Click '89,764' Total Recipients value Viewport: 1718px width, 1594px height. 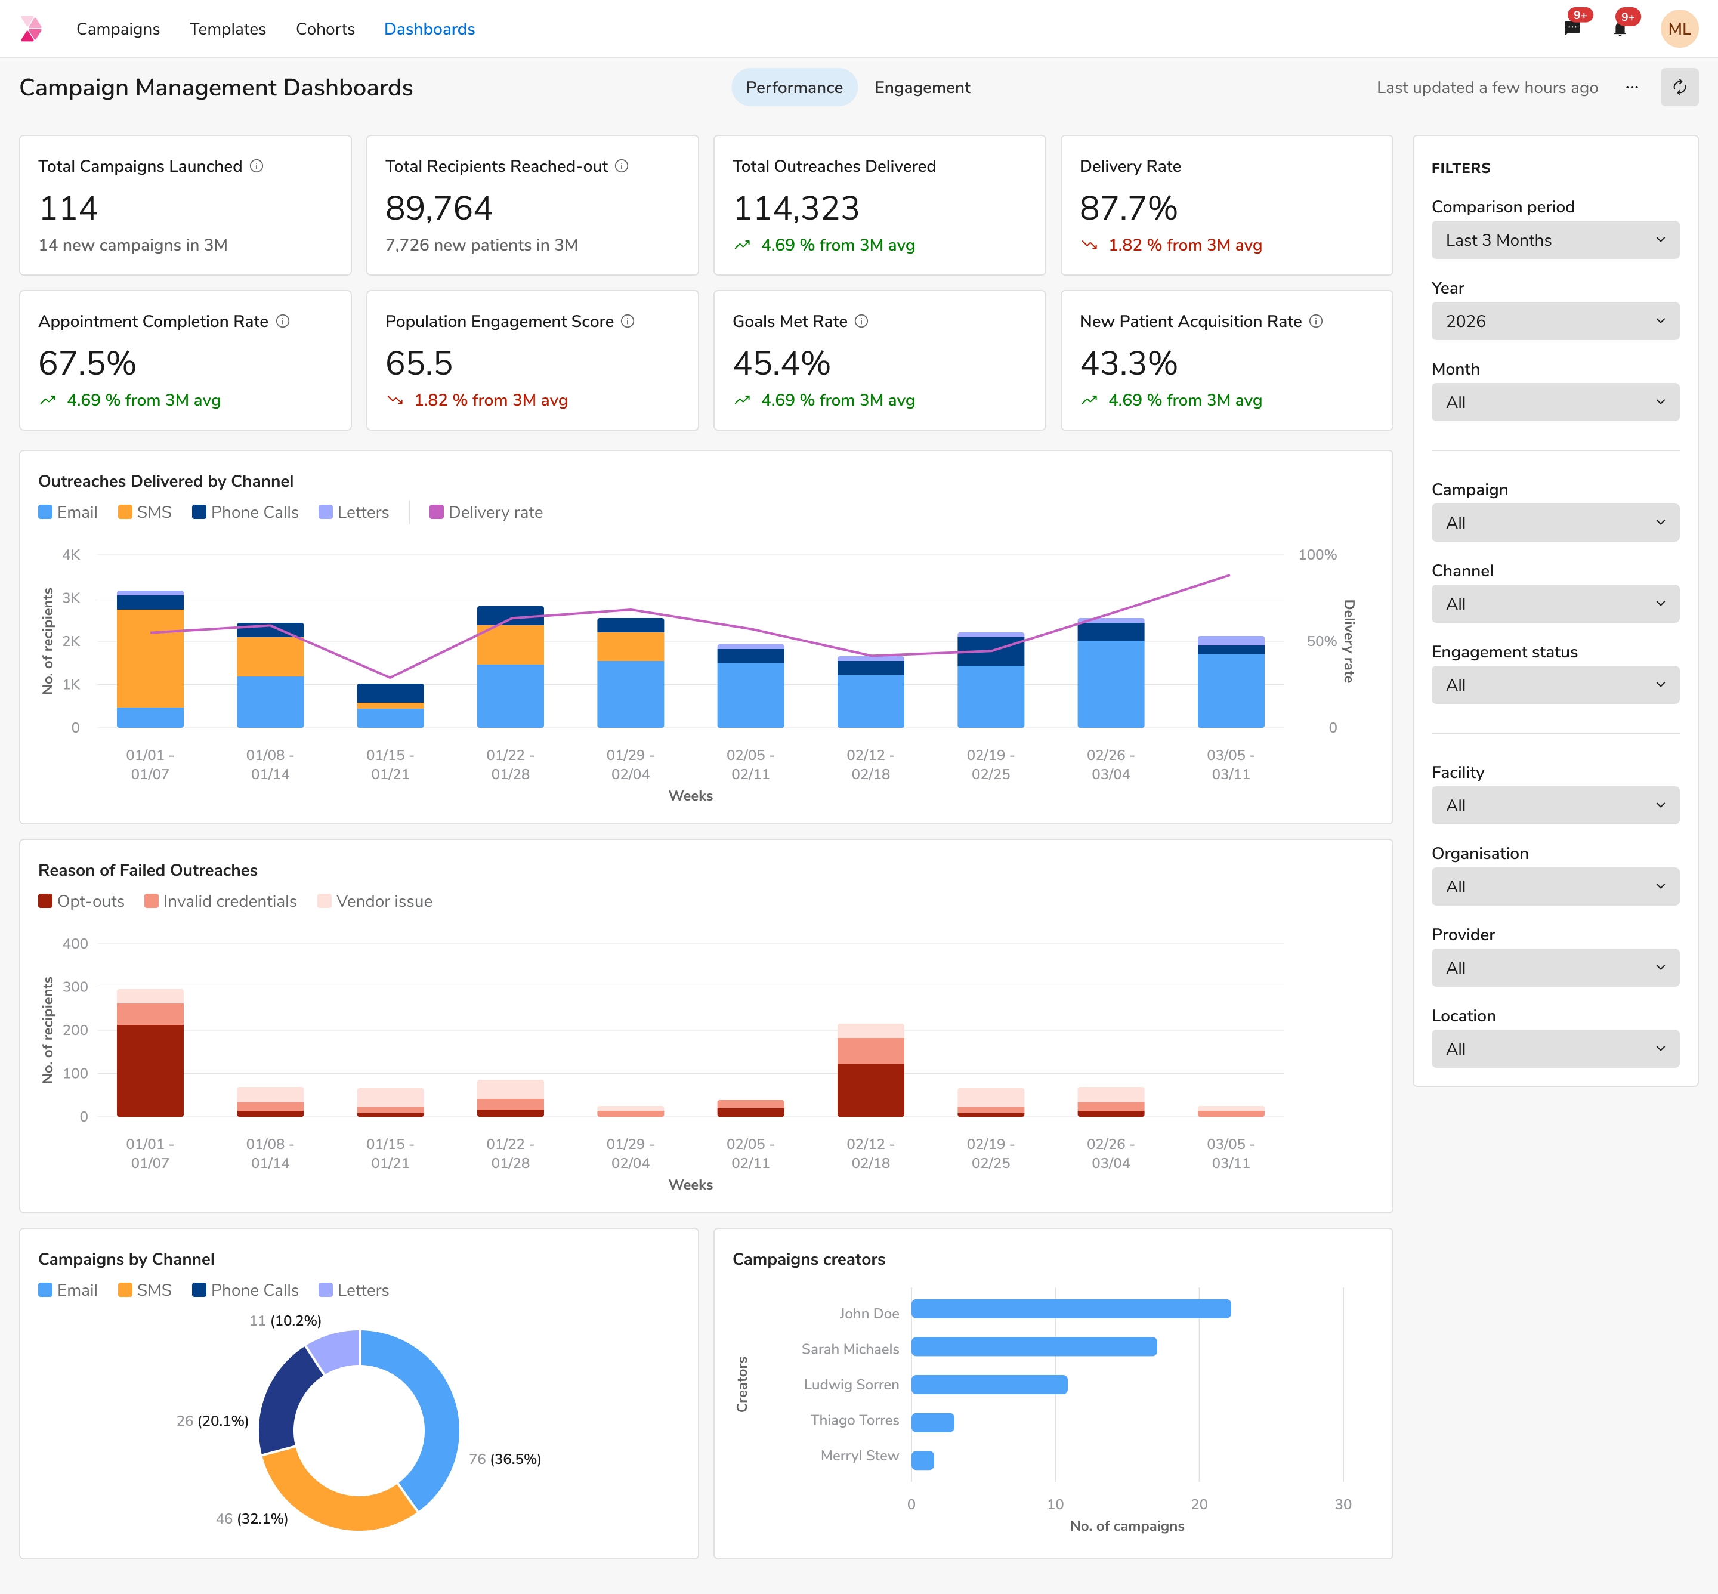[x=439, y=208]
